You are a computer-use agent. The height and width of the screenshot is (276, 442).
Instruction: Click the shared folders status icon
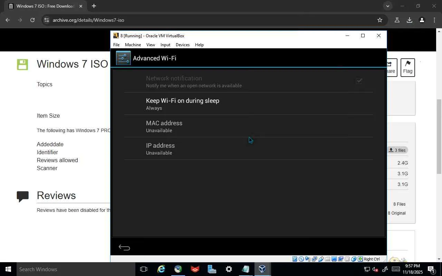point(327,259)
